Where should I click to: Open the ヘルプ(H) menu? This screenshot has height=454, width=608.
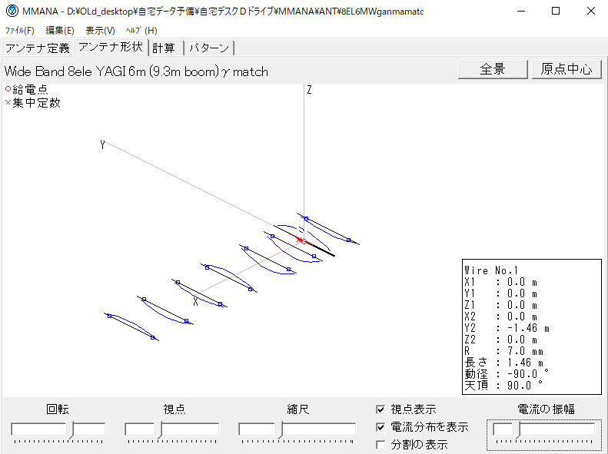click(x=141, y=31)
